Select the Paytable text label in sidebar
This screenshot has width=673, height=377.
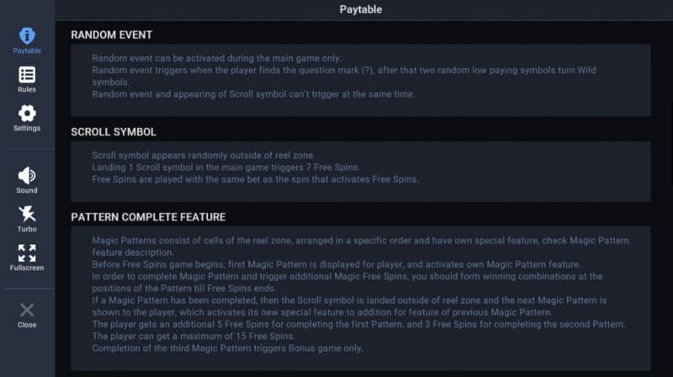27,51
